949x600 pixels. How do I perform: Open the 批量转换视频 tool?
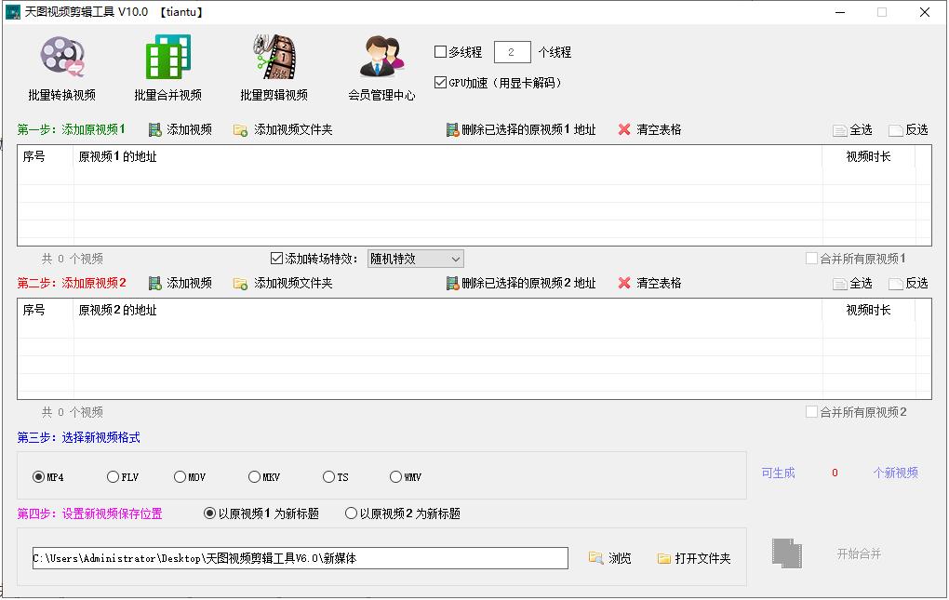61,65
